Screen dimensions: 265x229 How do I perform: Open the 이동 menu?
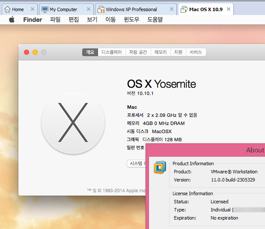(110, 20)
